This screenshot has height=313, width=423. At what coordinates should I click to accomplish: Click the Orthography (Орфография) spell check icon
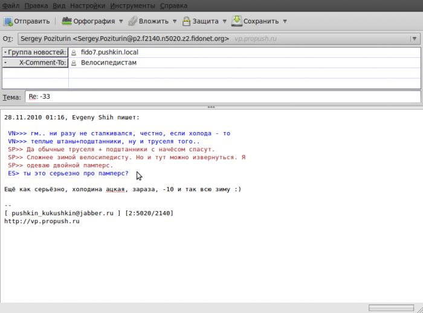click(66, 21)
